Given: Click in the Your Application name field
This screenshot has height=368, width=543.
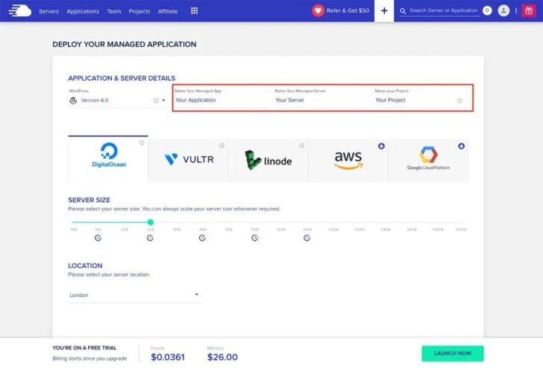Looking at the screenshot, I should 221,100.
